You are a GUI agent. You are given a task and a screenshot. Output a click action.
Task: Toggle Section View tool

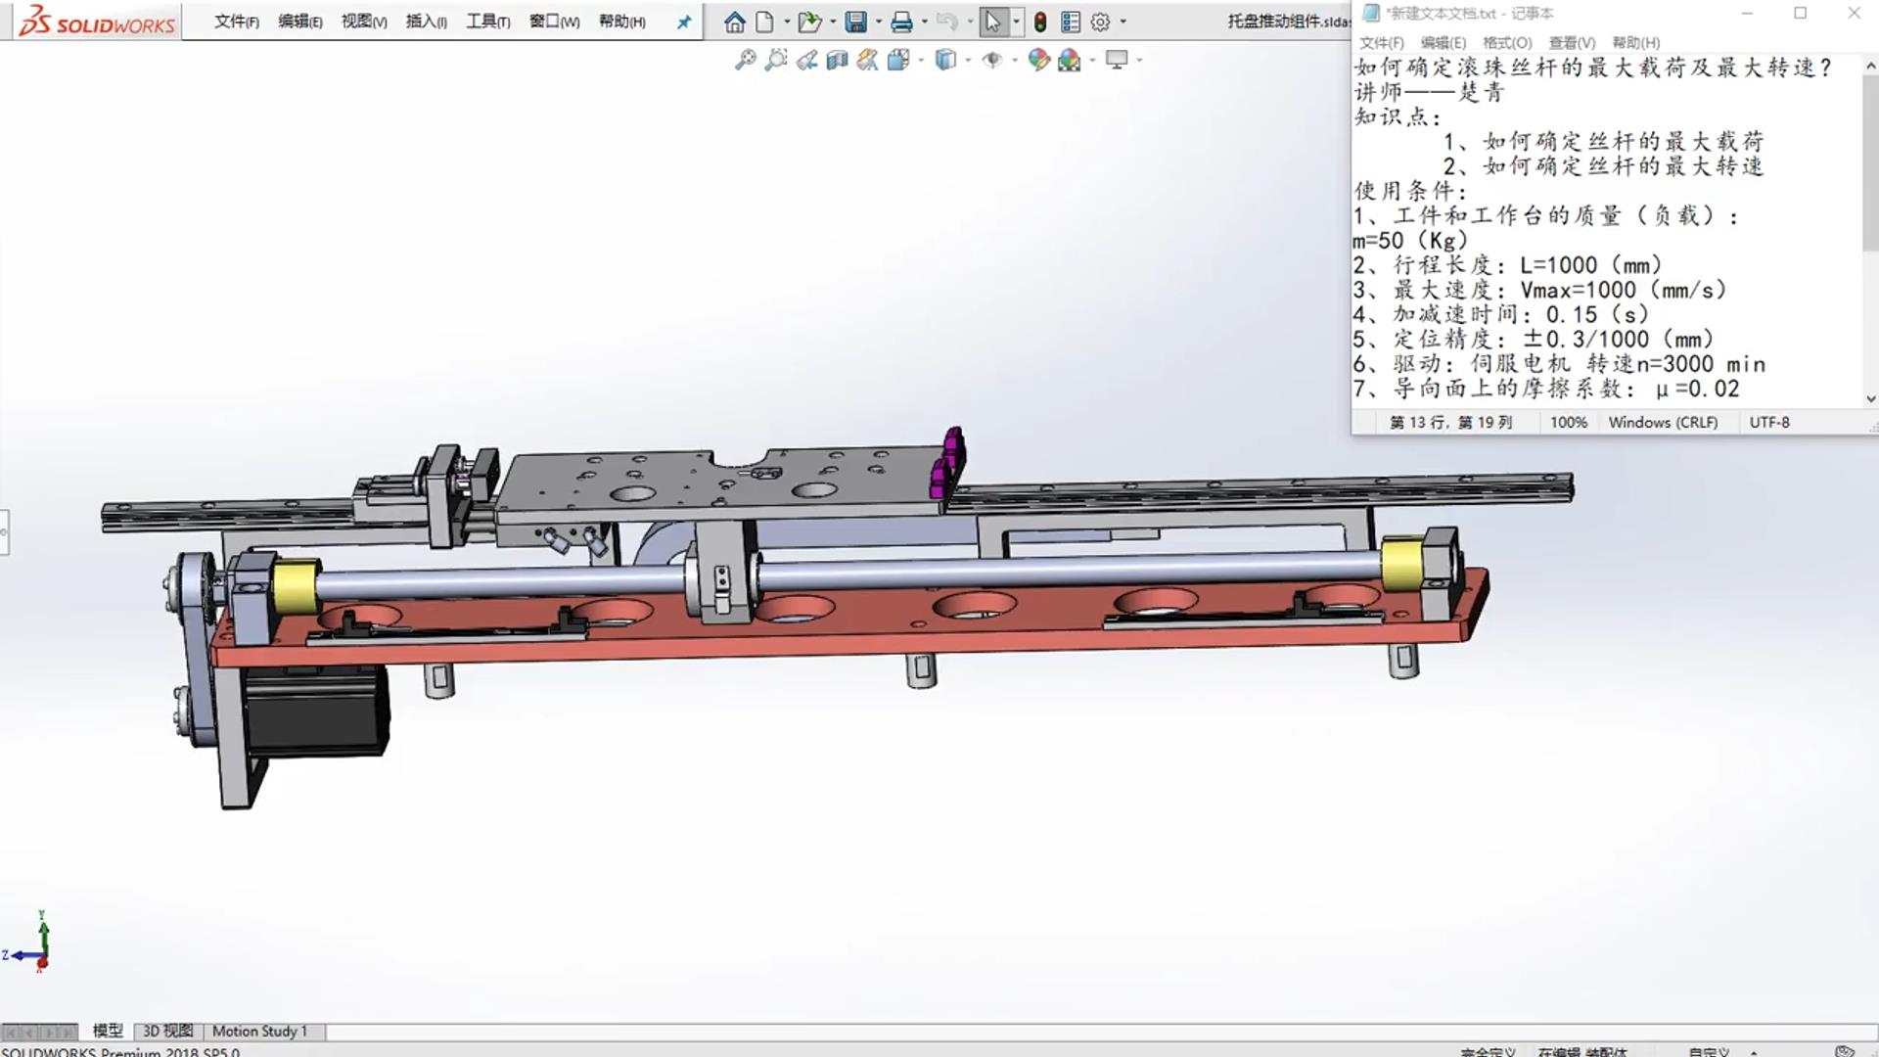[x=837, y=60]
